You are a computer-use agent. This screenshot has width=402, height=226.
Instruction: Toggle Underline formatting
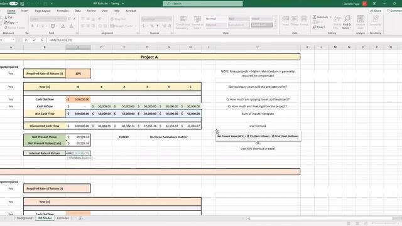click(x=43, y=26)
